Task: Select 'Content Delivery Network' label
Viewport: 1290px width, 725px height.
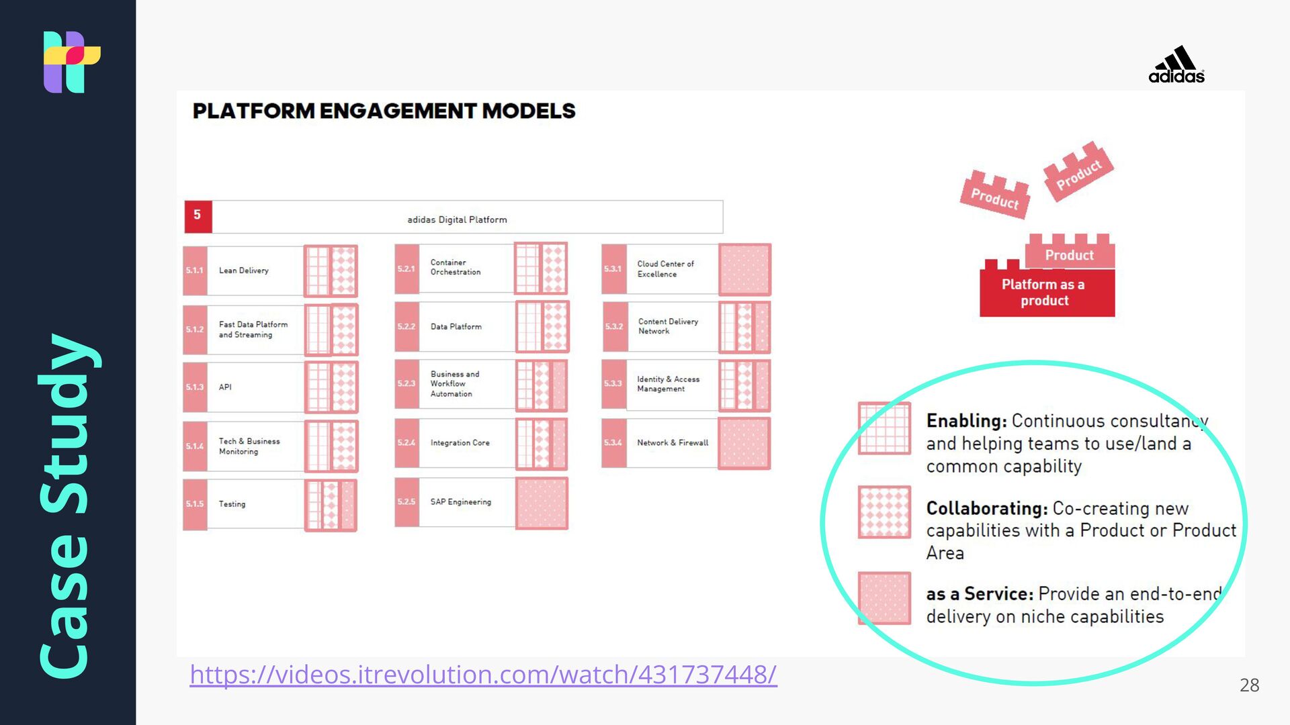Action: click(669, 326)
